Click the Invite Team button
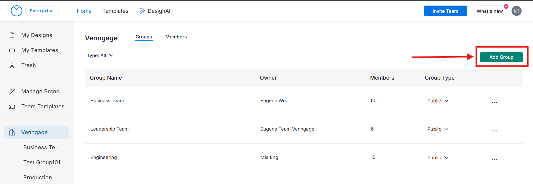Screen dimensions: 533x184 [445, 11]
